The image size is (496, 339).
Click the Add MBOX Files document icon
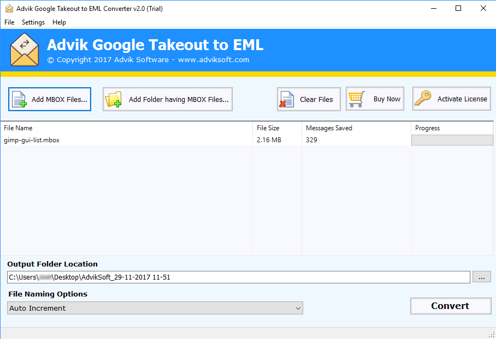click(19, 99)
